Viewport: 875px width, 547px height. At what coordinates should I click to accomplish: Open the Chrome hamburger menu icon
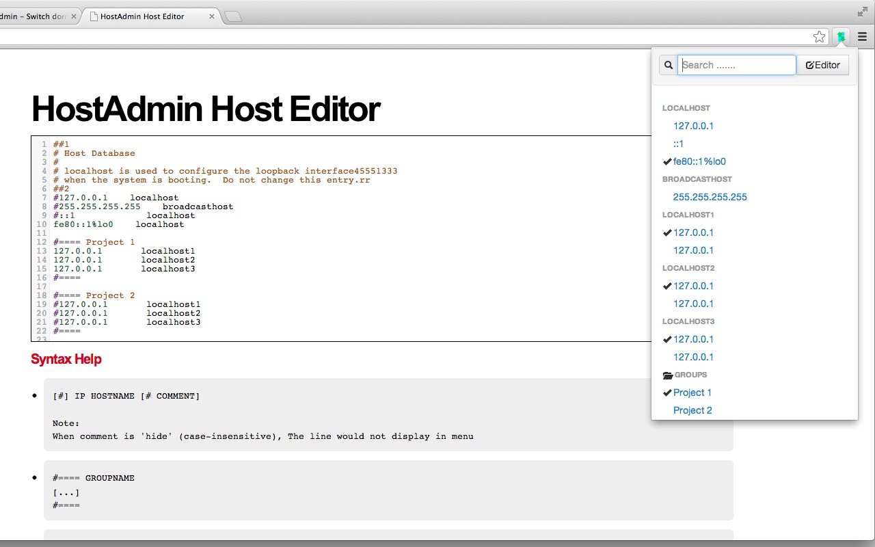pos(862,36)
